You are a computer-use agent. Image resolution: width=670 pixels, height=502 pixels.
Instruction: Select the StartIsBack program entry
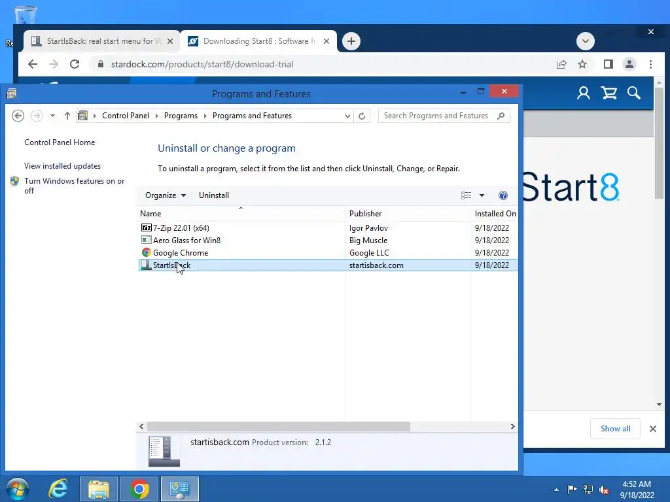328,265
